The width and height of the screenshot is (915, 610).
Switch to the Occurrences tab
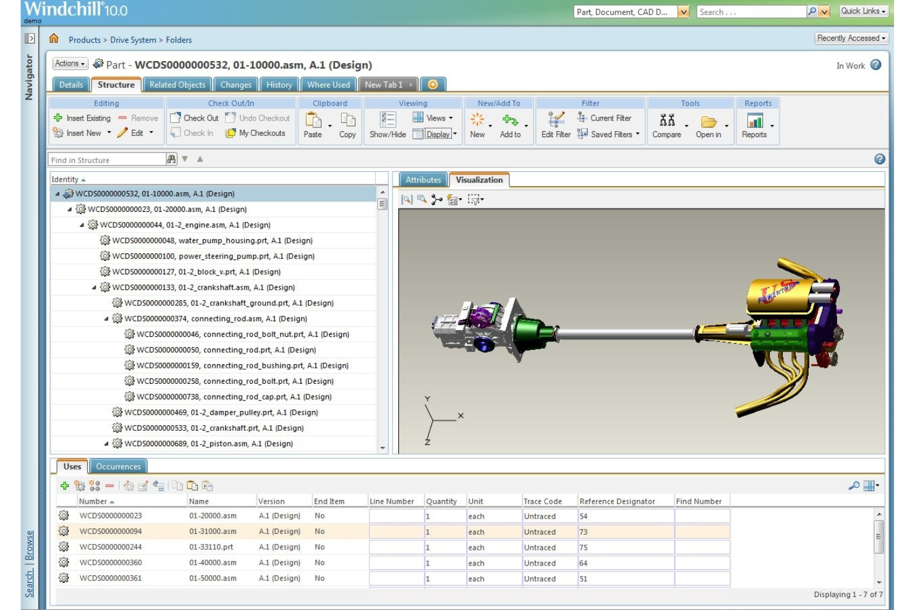(x=118, y=467)
